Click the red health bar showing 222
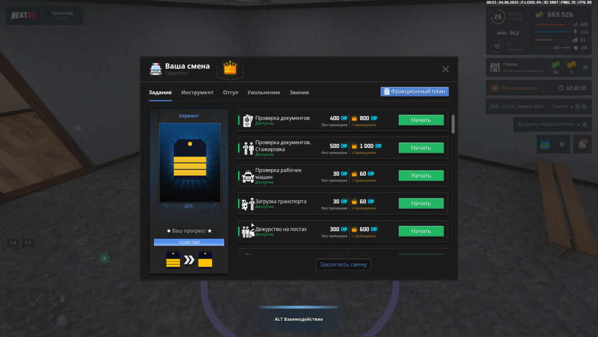 tap(553, 24)
